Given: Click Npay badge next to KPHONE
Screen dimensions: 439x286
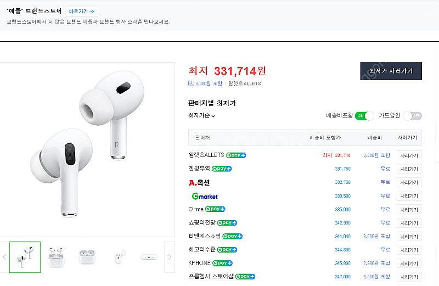Looking at the screenshot, I should pos(222,263).
